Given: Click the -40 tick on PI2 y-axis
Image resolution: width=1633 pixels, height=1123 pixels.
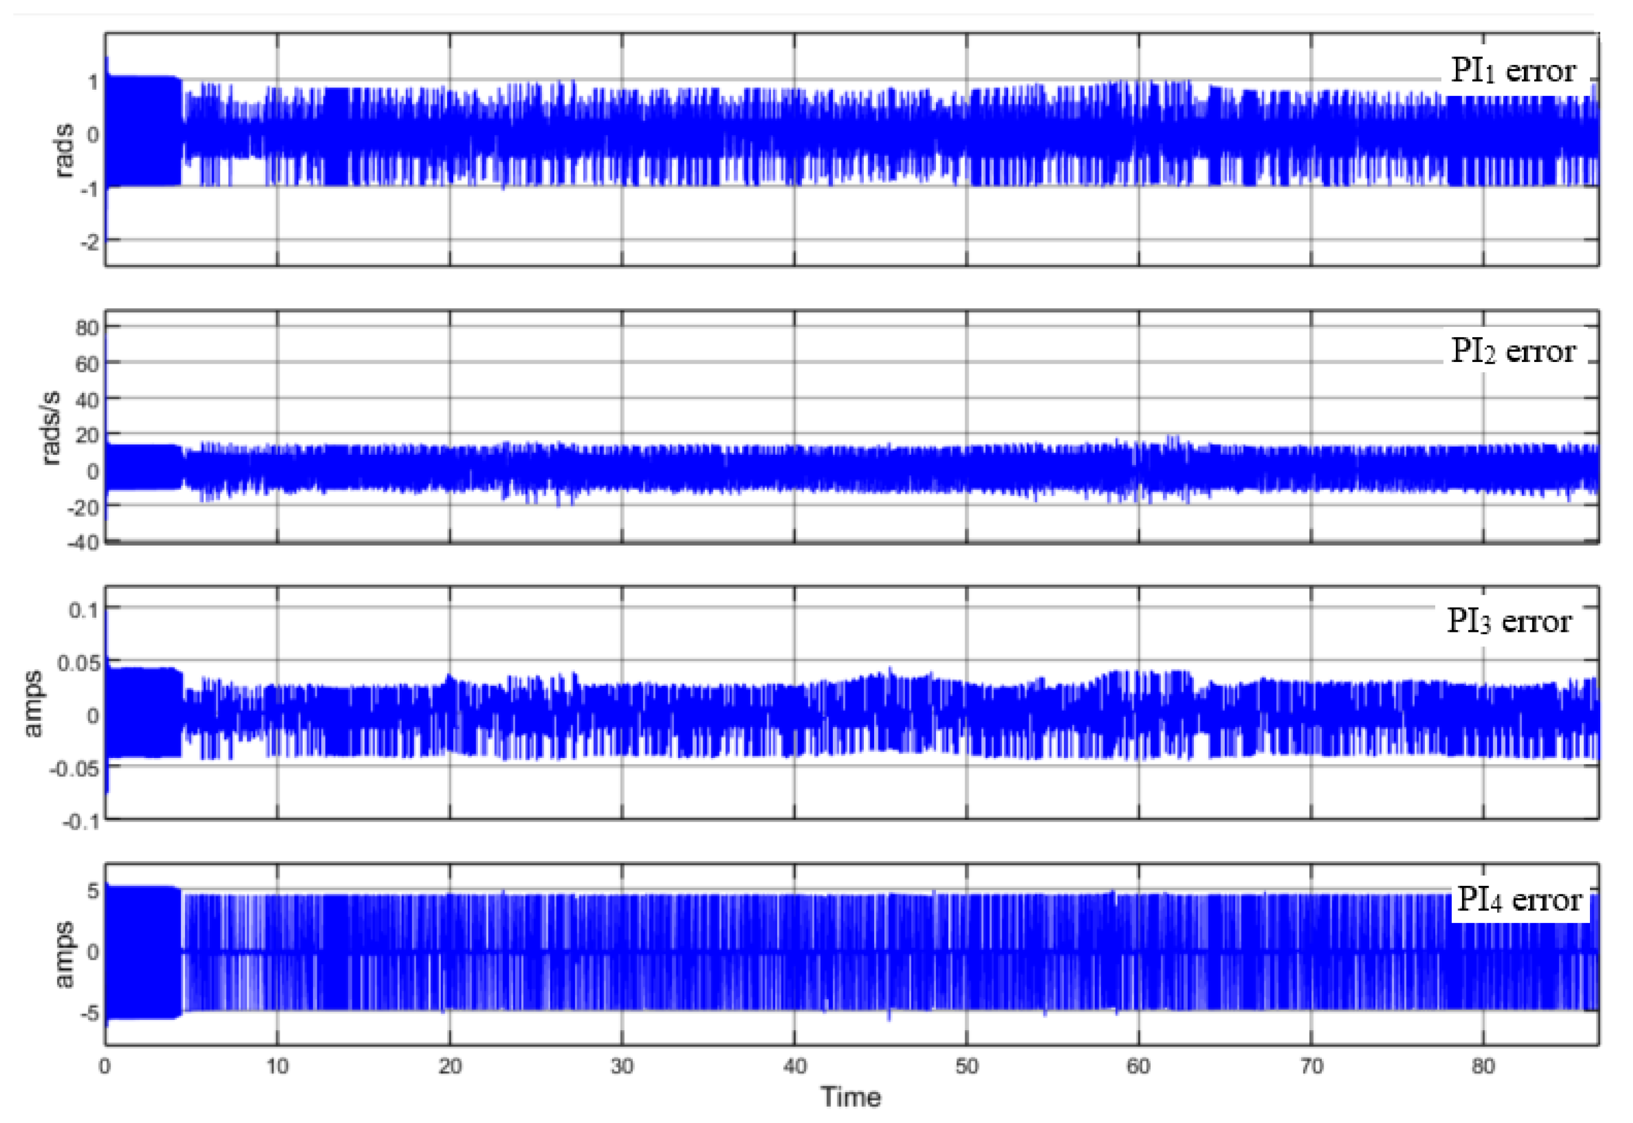Looking at the screenshot, I should coord(84,543).
